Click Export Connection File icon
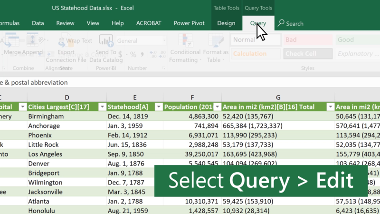The image size is (380, 214). coord(65,40)
